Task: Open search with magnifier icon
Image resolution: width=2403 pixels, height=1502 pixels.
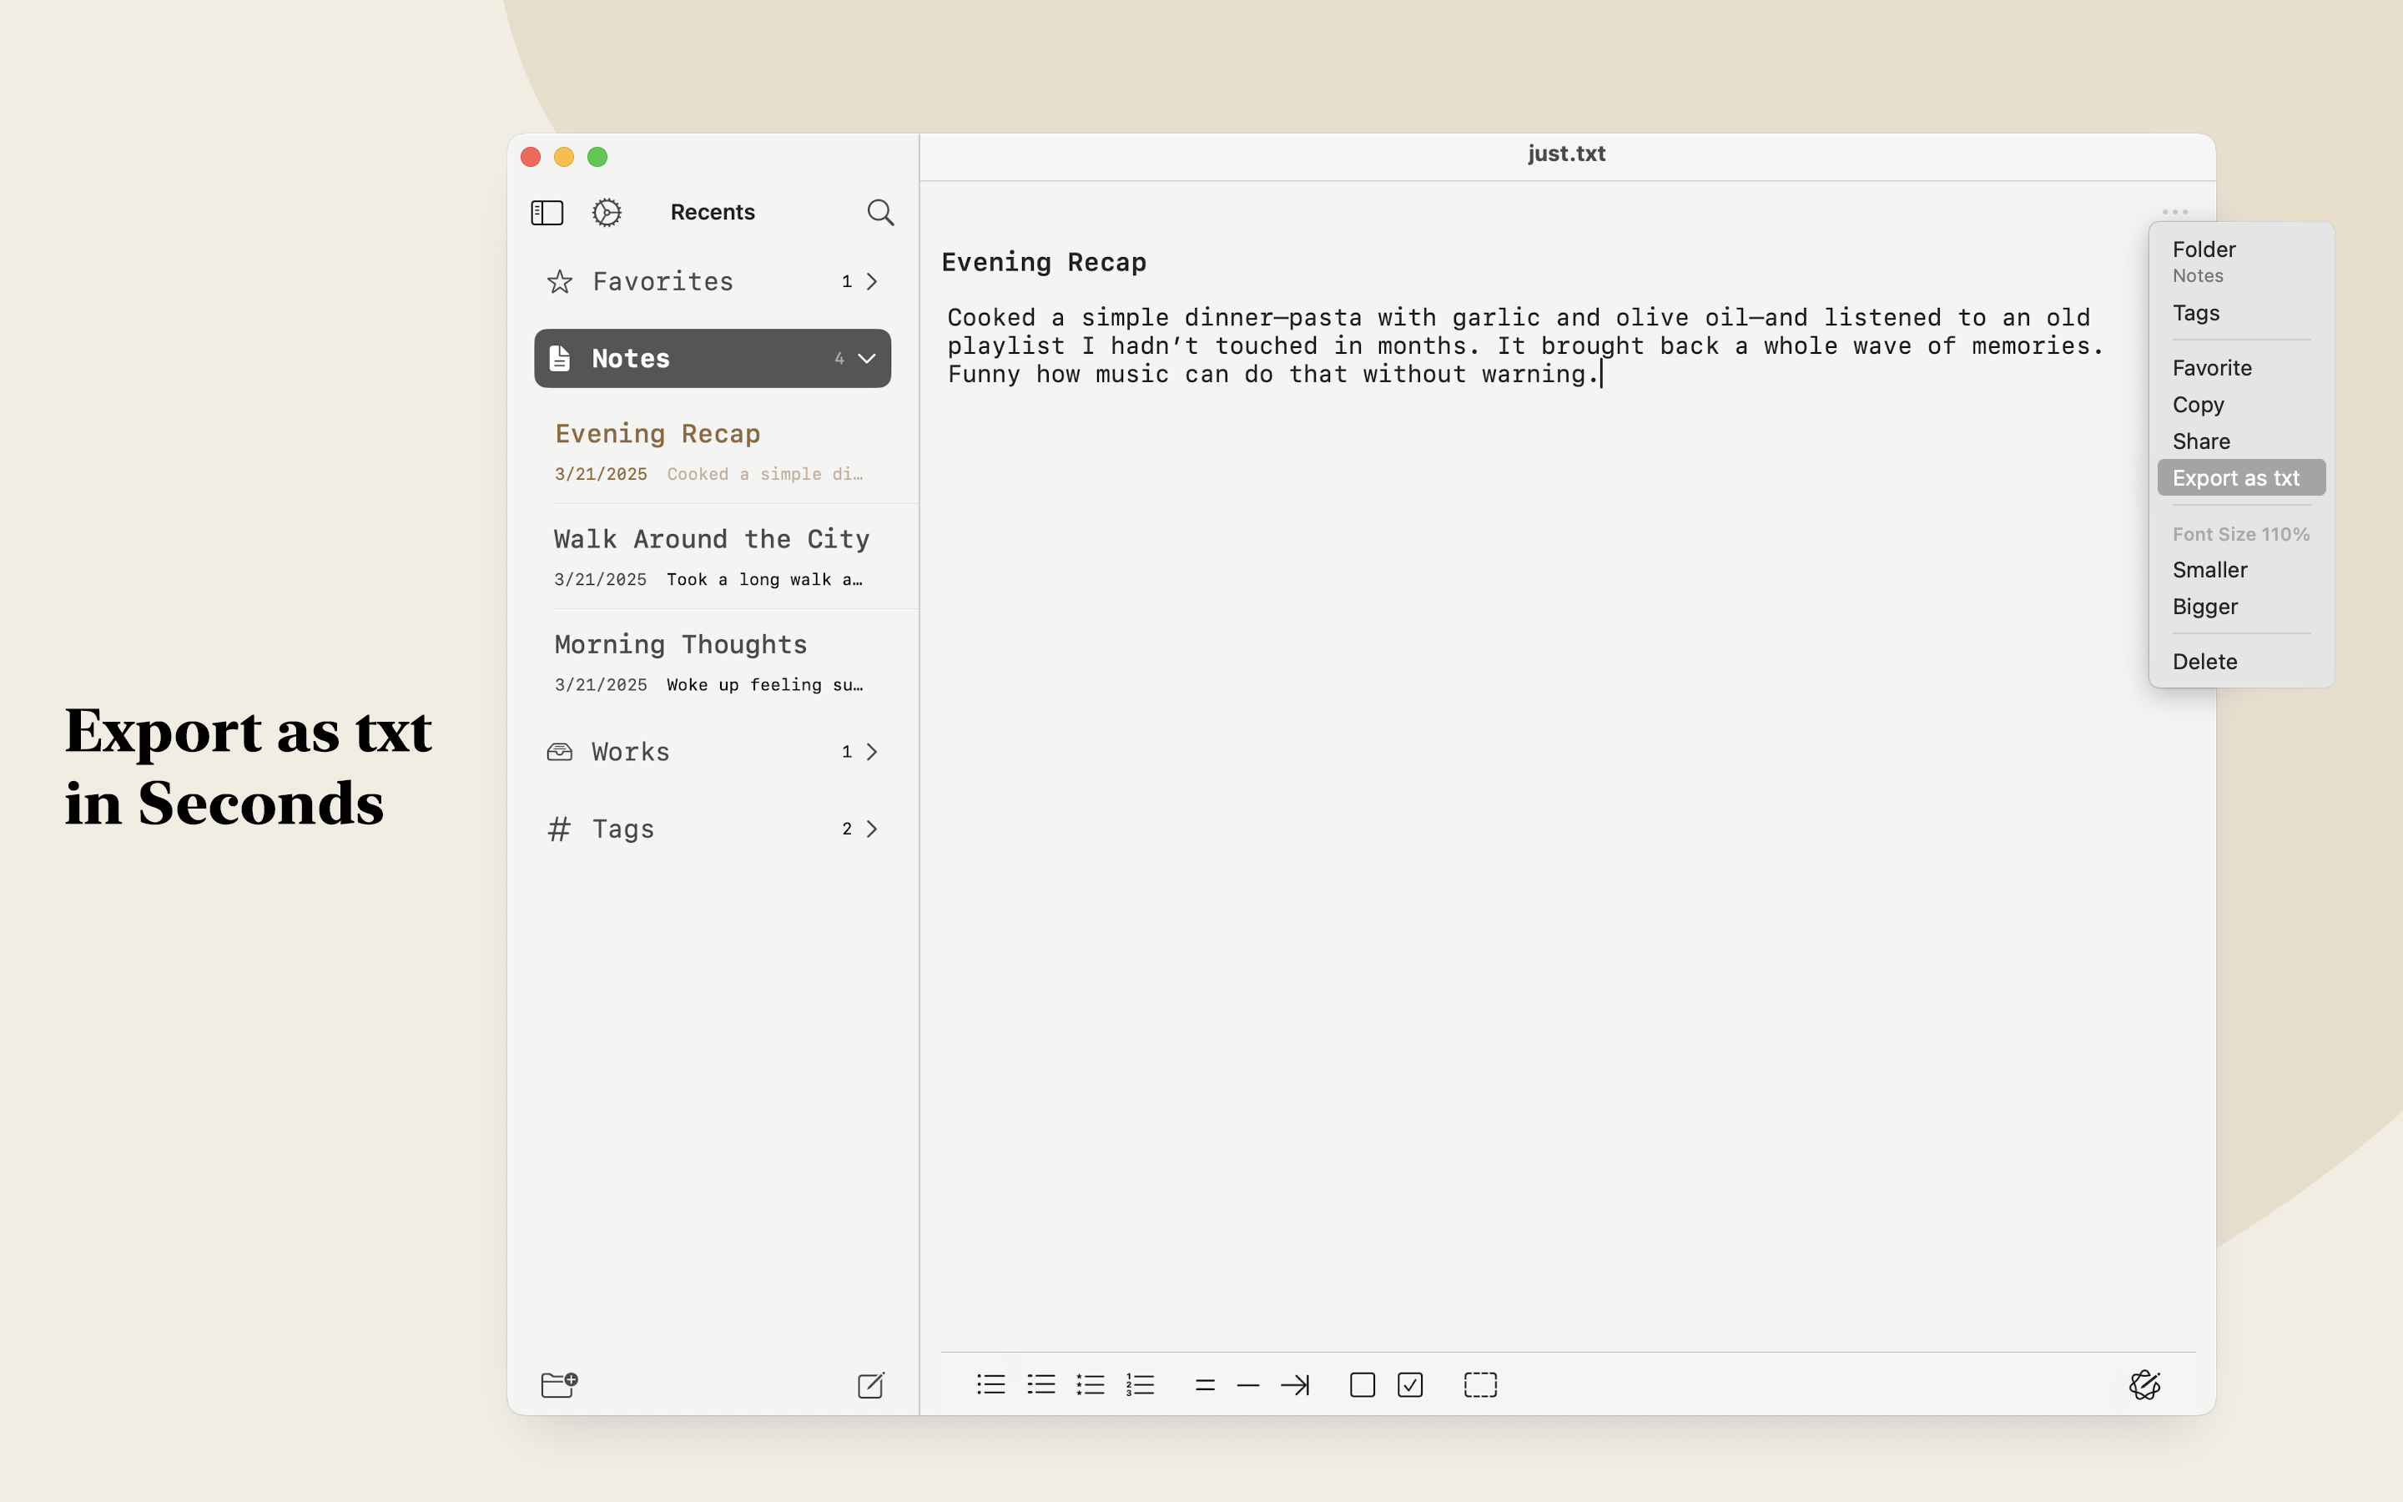Action: [x=881, y=213]
